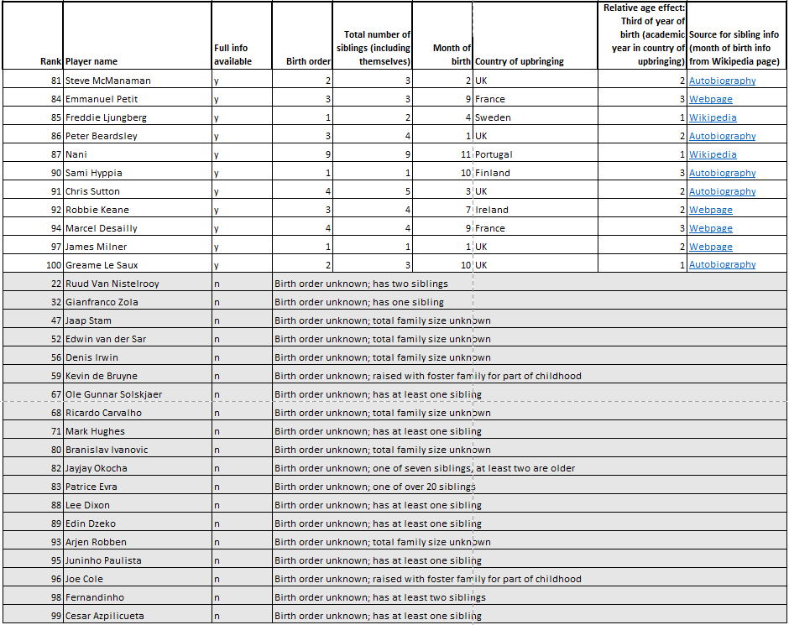The width and height of the screenshot is (789, 625).
Task: Open the Webpage link for Robbie Keane
Action: [711, 210]
